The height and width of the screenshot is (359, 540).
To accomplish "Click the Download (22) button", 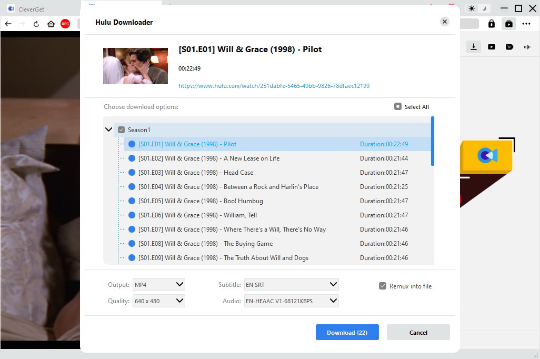I will click(x=347, y=332).
